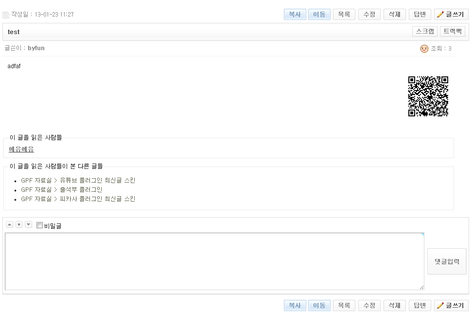Click the bottom 복사 button
Image resolution: width=473 pixels, height=314 pixels.
click(x=295, y=306)
